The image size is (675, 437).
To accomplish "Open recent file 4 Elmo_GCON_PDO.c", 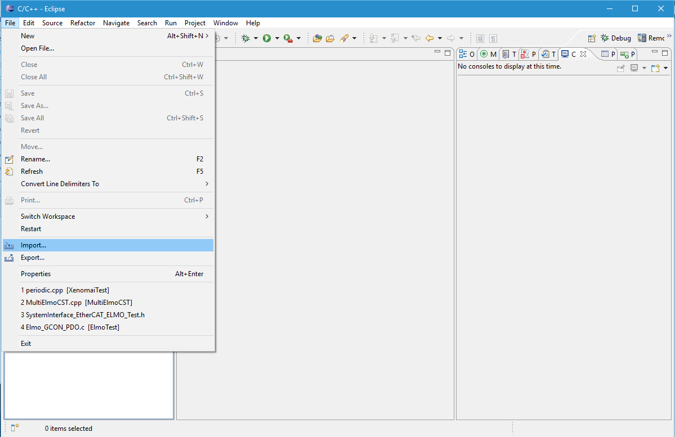I will [x=108, y=327].
